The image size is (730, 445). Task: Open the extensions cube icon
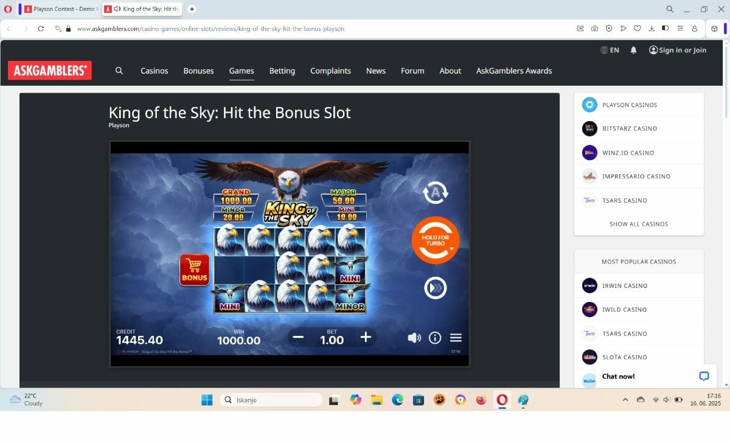pos(714,29)
